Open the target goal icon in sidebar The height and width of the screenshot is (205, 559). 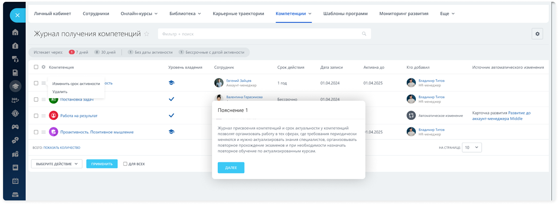pos(15,113)
